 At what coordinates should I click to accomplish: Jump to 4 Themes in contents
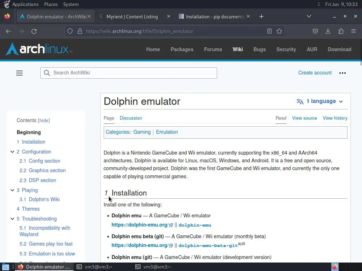(28, 209)
